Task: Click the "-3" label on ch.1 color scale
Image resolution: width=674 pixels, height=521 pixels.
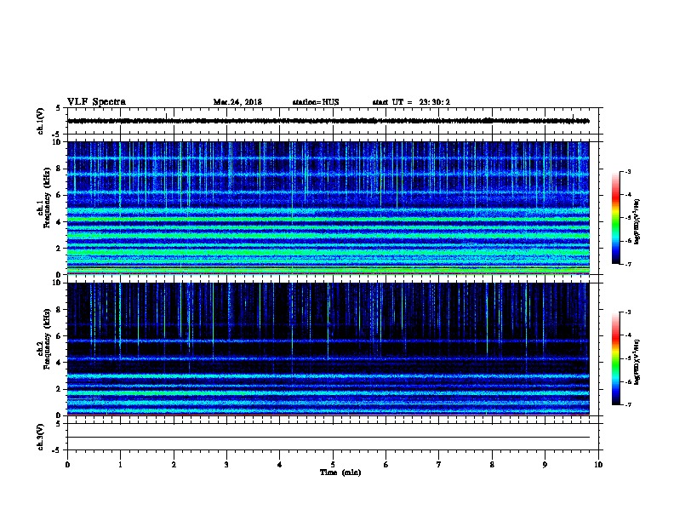Action: [628, 172]
